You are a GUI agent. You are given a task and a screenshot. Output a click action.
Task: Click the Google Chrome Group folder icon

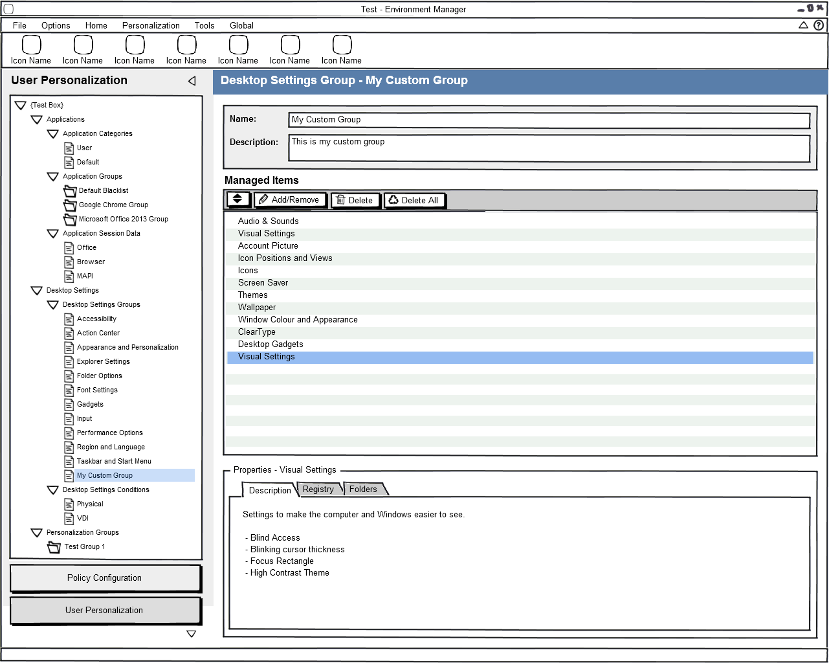70,205
